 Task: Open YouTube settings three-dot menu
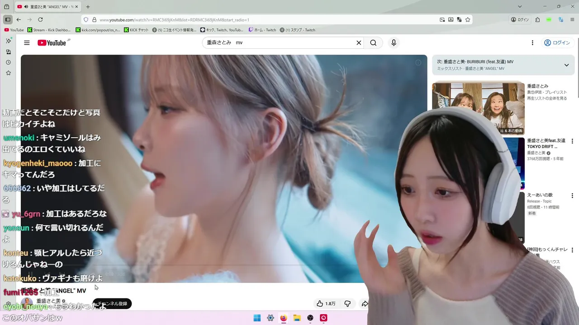point(532,43)
